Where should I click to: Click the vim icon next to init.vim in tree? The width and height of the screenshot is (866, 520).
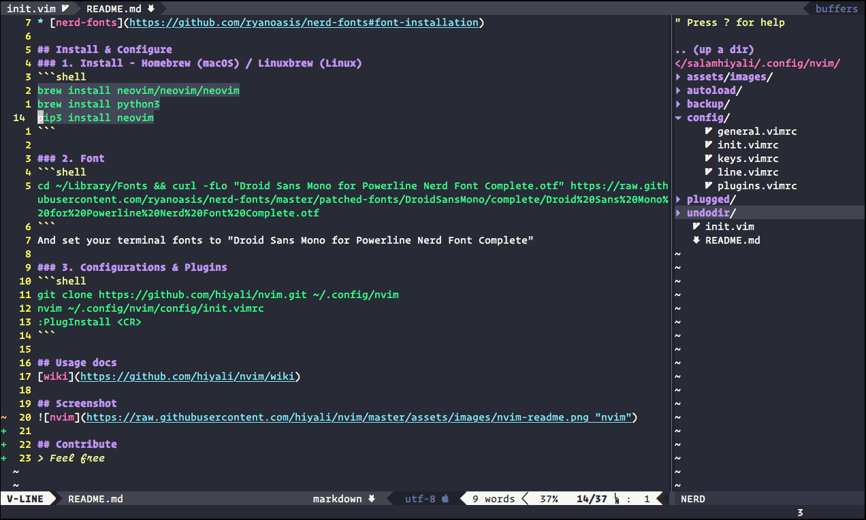pos(696,227)
